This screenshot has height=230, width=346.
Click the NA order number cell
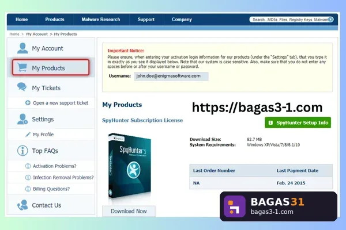click(x=197, y=183)
